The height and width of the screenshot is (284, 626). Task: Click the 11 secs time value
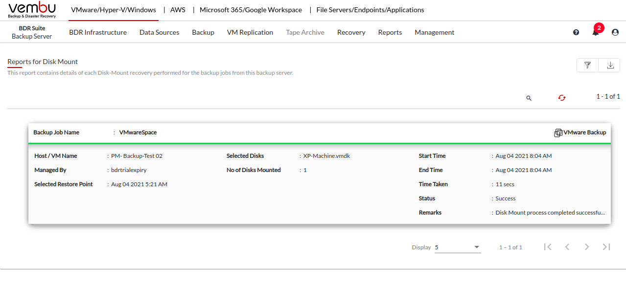pos(505,184)
